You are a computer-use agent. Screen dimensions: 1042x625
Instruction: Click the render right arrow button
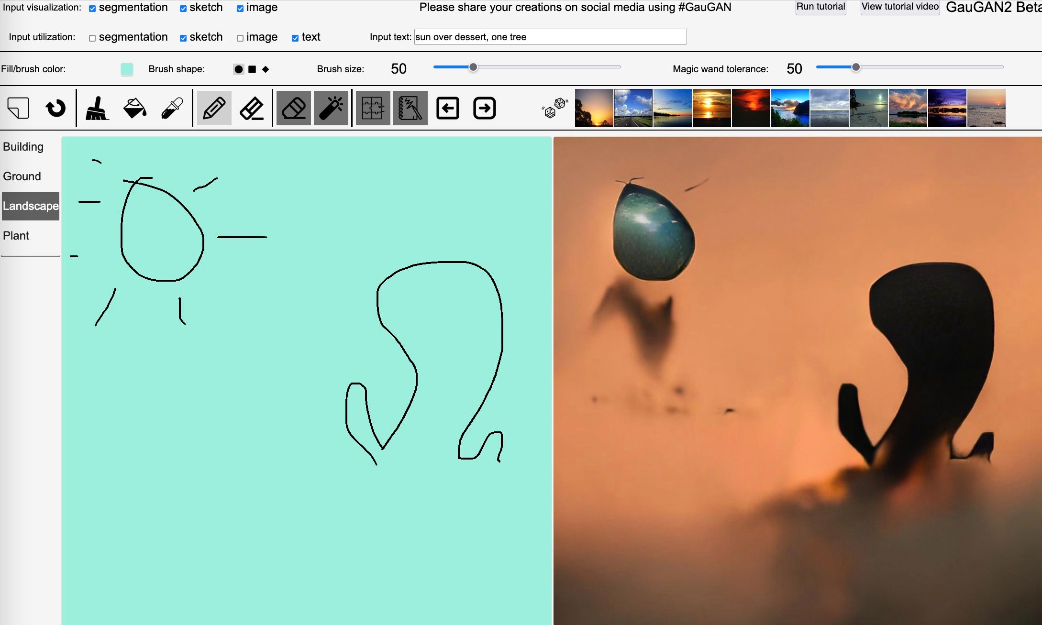(484, 108)
